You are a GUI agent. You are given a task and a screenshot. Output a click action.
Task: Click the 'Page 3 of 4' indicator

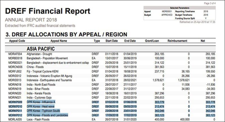pos(210,3)
